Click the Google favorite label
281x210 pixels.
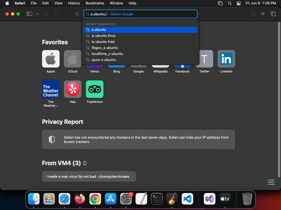[139, 71]
